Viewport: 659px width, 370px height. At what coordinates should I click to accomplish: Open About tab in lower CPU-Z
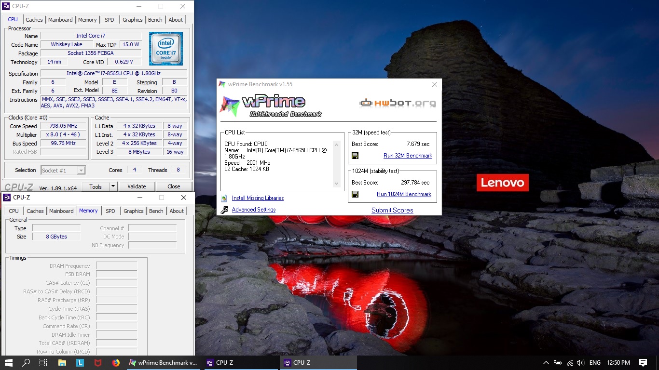click(177, 211)
